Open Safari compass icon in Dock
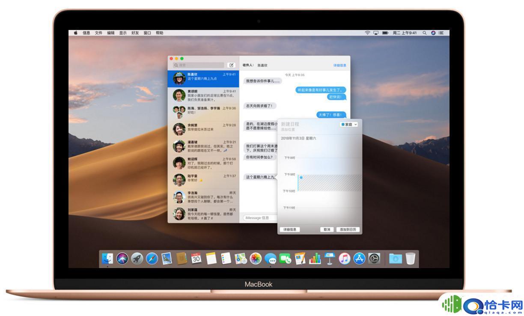The height and width of the screenshot is (316, 524). (152, 259)
